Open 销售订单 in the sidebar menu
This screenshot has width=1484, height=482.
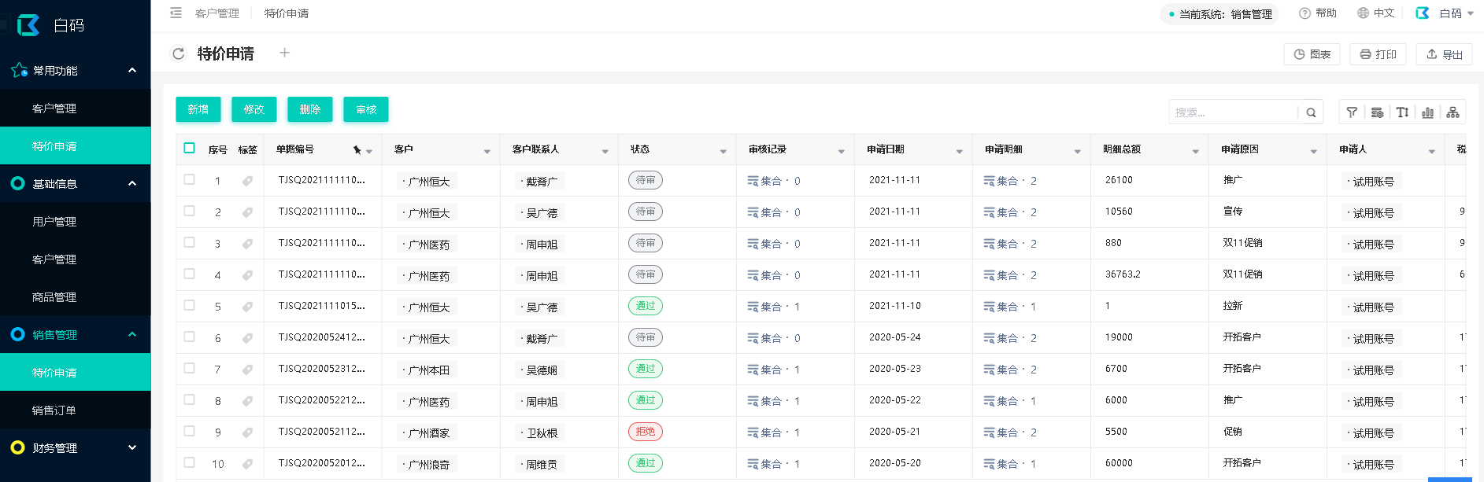[54, 410]
